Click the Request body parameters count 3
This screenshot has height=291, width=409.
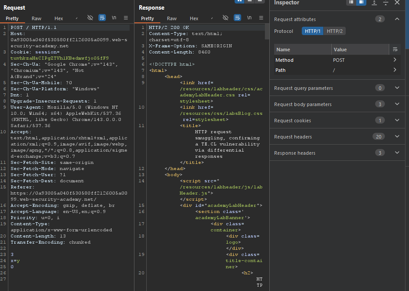click(380, 104)
